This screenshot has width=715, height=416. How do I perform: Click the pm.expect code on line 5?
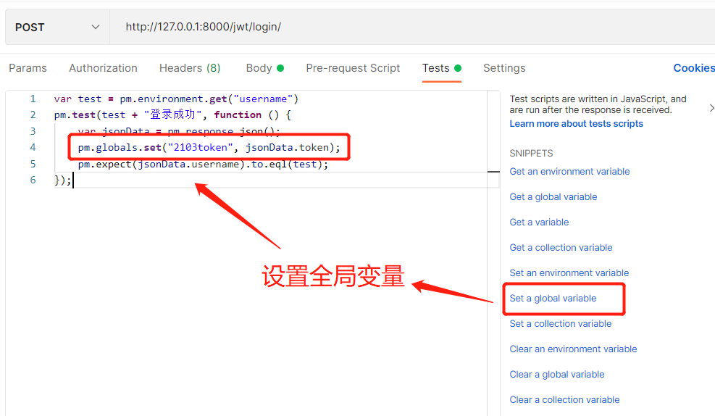pyautogui.click(x=203, y=164)
